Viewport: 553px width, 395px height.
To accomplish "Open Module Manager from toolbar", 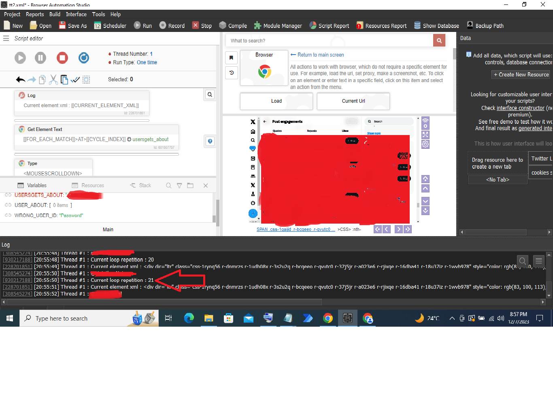I will pos(278,25).
